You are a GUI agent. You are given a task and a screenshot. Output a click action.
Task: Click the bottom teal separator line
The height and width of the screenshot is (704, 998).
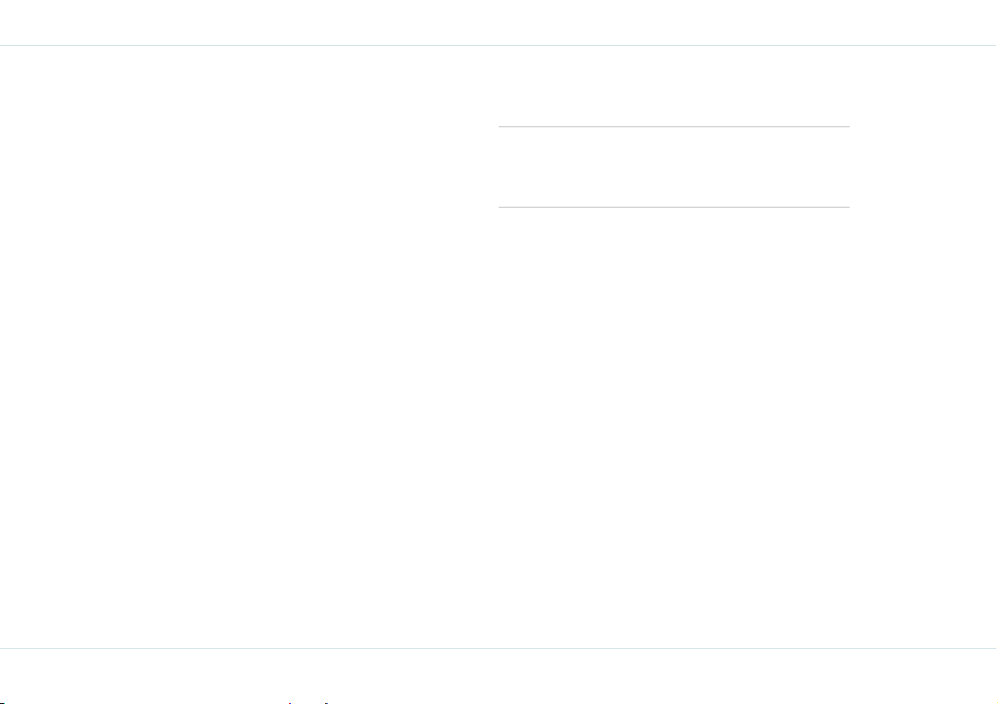499,648
